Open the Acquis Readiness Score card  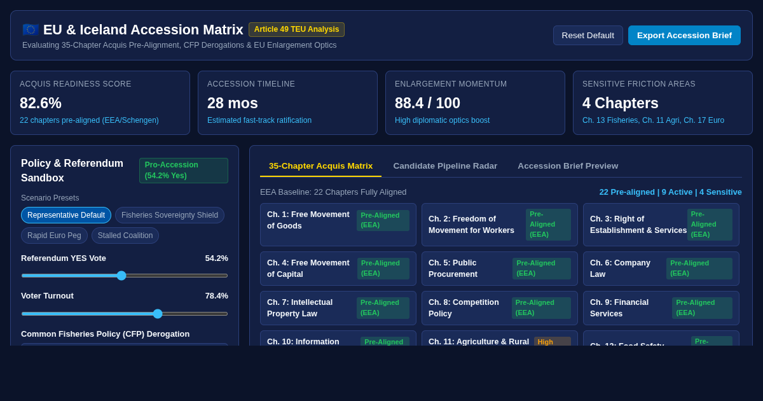100,103
